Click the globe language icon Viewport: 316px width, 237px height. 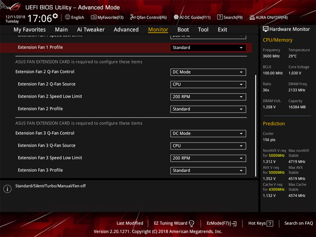tap(68, 17)
